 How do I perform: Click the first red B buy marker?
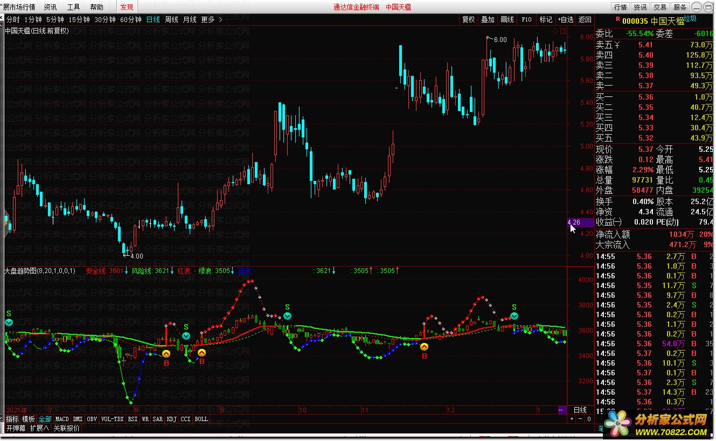click(166, 362)
